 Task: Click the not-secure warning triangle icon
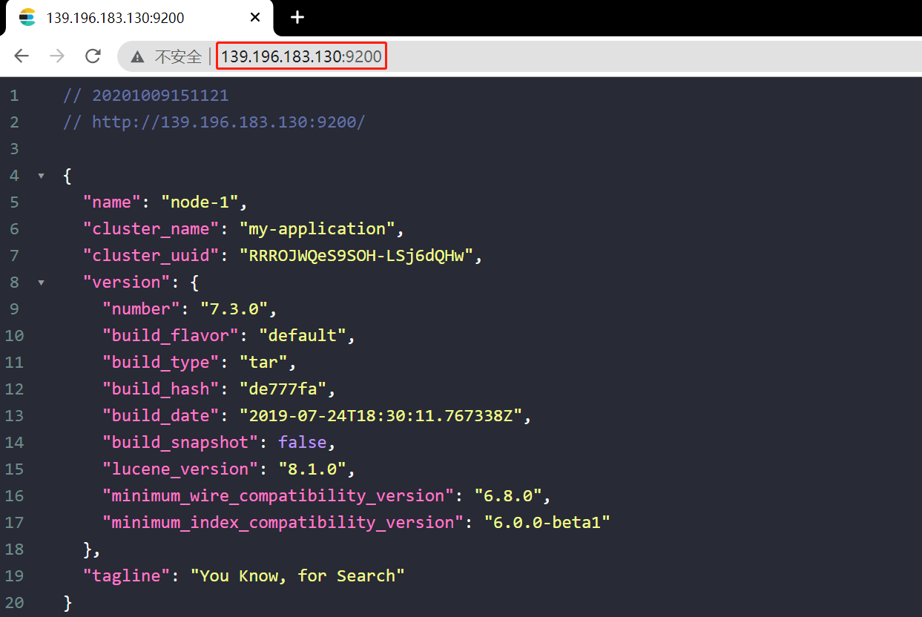click(137, 56)
